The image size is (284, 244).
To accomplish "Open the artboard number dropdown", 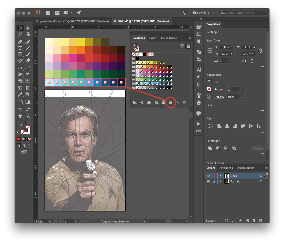I will click(x=76, y=221).
